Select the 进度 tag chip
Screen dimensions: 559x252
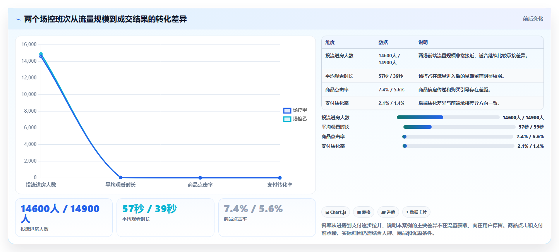coord(388,212)
